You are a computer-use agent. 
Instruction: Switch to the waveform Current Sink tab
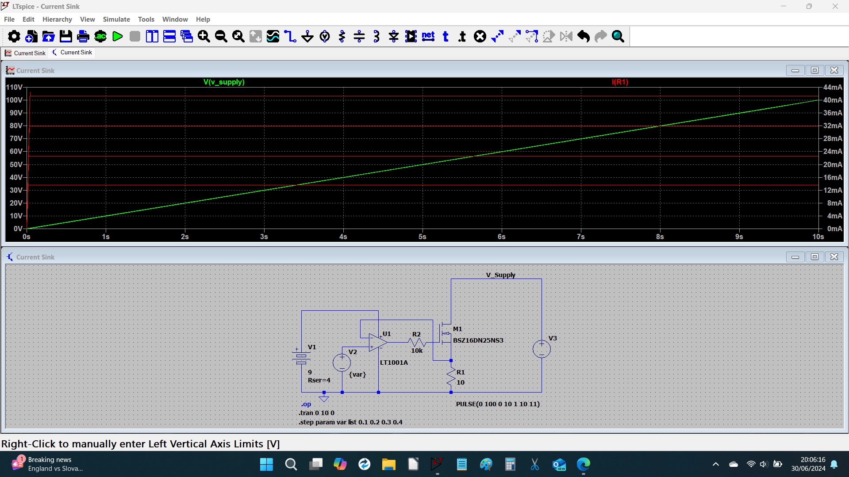point(25,53)
